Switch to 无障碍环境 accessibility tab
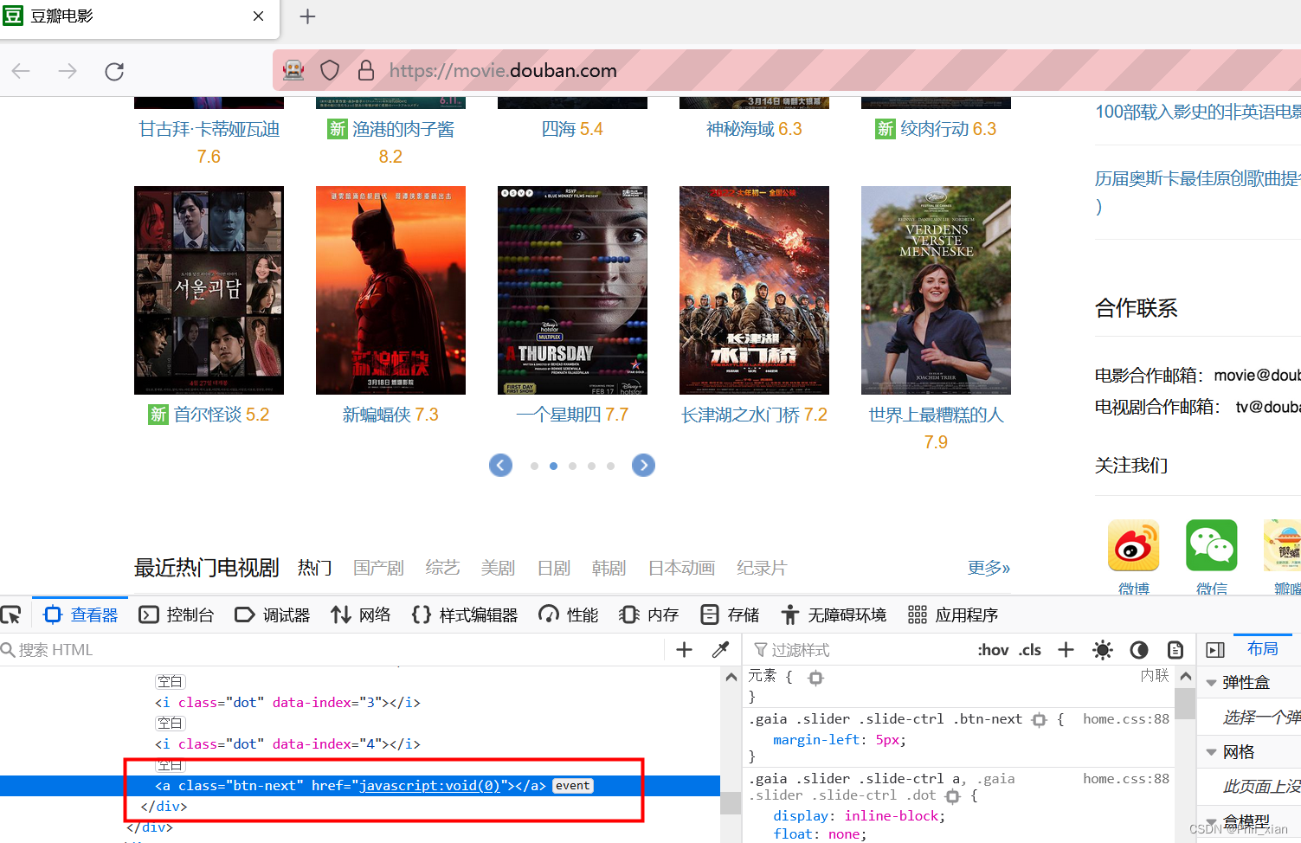The width and height of the screenshot is (1301, 843). point(834,615)
